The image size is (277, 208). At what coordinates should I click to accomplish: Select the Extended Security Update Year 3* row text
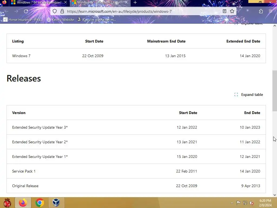[x=40, y=127]
